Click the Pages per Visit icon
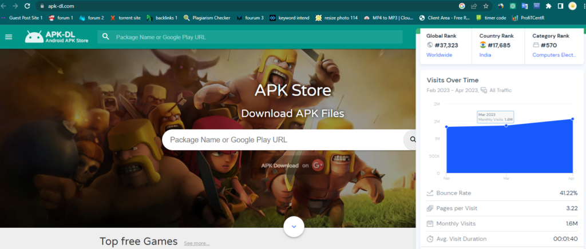Viewport: 586px width, 249px height. coord(430,208)
